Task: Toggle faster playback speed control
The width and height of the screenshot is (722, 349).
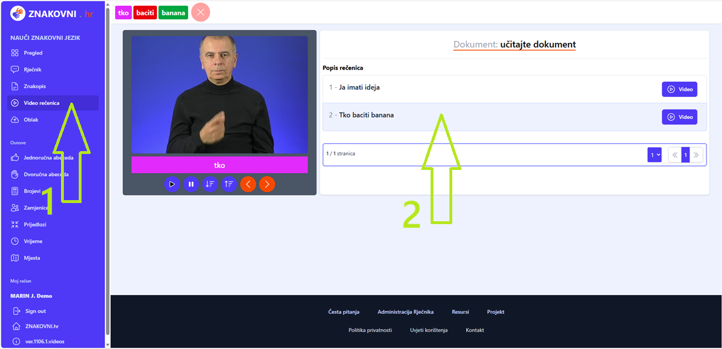Action: tap(229, 184)
